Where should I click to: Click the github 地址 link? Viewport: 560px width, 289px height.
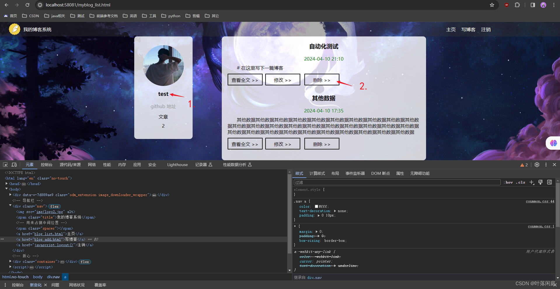(x=163, y=106)
